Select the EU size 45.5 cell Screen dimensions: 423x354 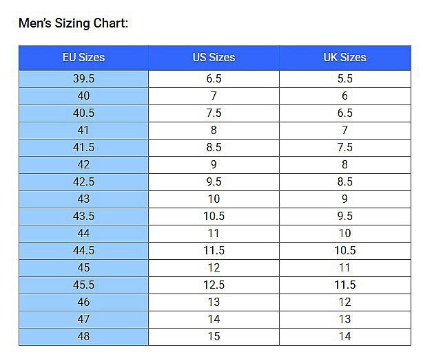pyautogui.click(x=83, y=285)
